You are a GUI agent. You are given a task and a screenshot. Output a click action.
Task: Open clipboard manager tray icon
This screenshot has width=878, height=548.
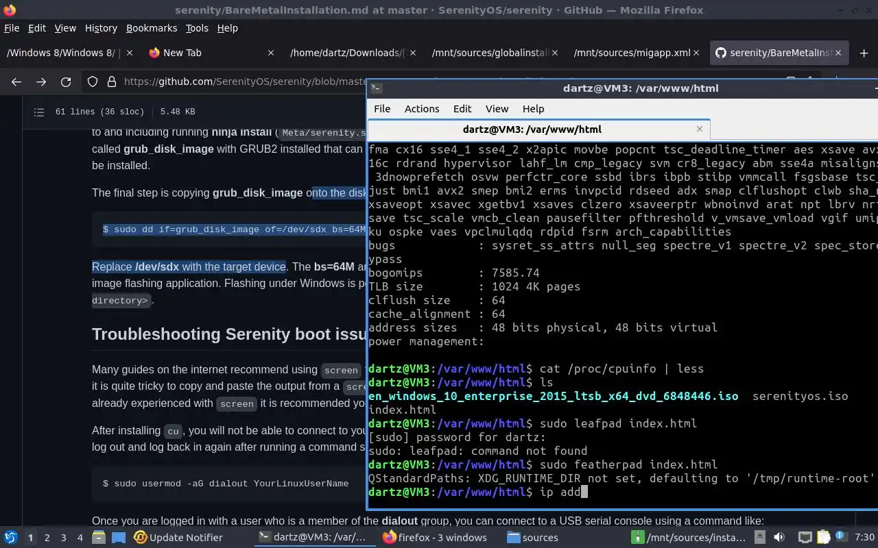(822, 538)
